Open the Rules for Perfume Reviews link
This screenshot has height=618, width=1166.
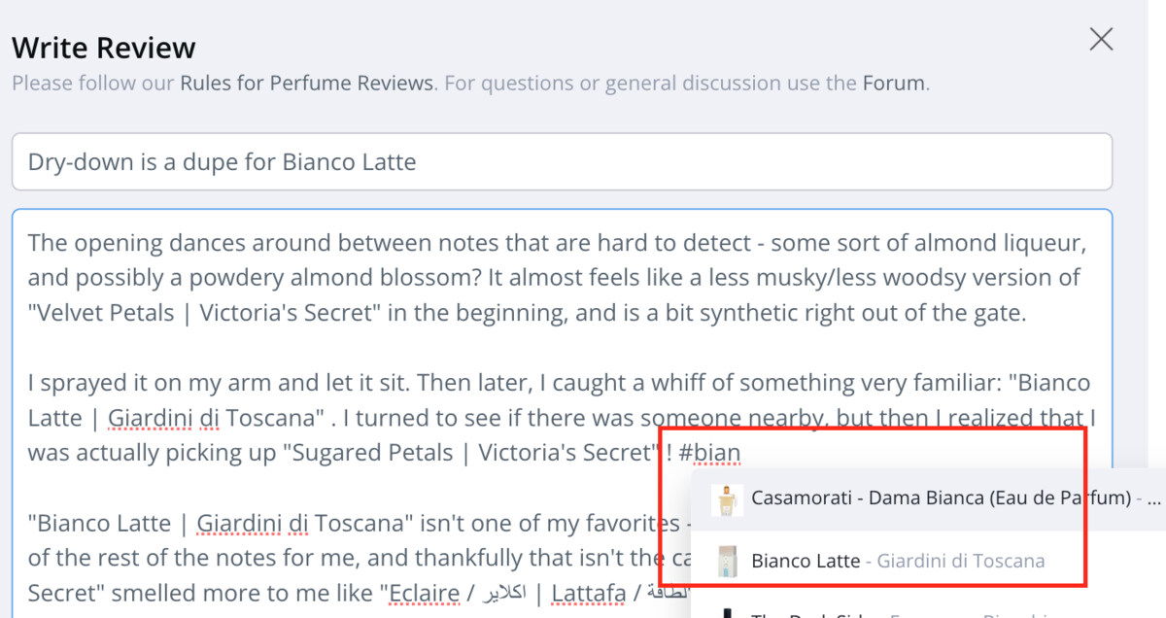[306, 84]
